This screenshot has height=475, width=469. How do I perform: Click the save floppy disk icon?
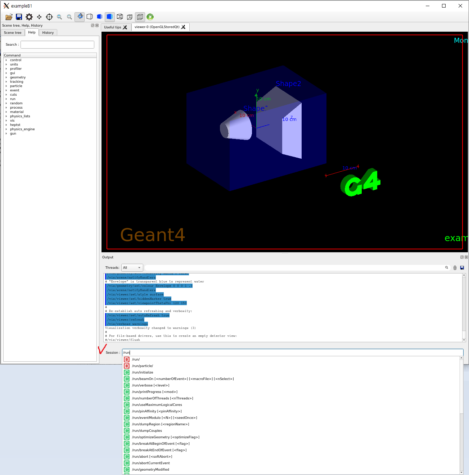19,17
